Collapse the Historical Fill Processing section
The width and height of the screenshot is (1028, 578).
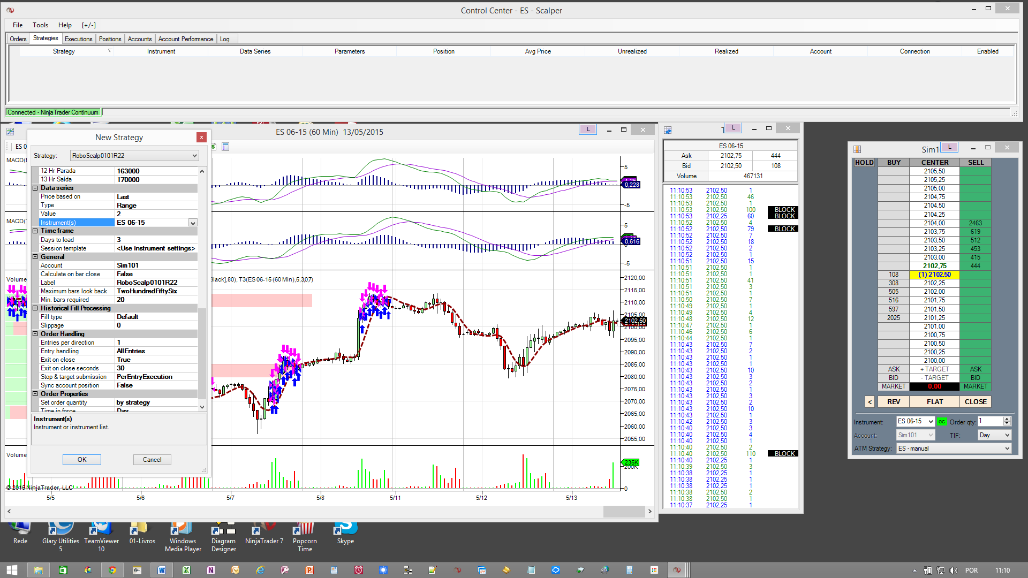coord(35,308)
